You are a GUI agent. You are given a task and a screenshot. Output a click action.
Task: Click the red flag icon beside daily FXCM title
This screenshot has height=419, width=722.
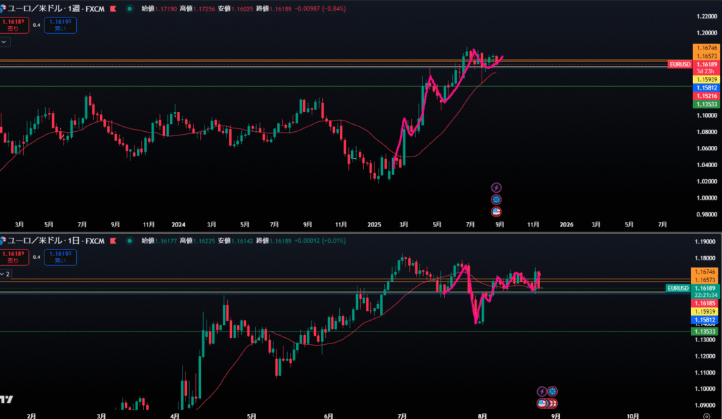coord(113,241)
